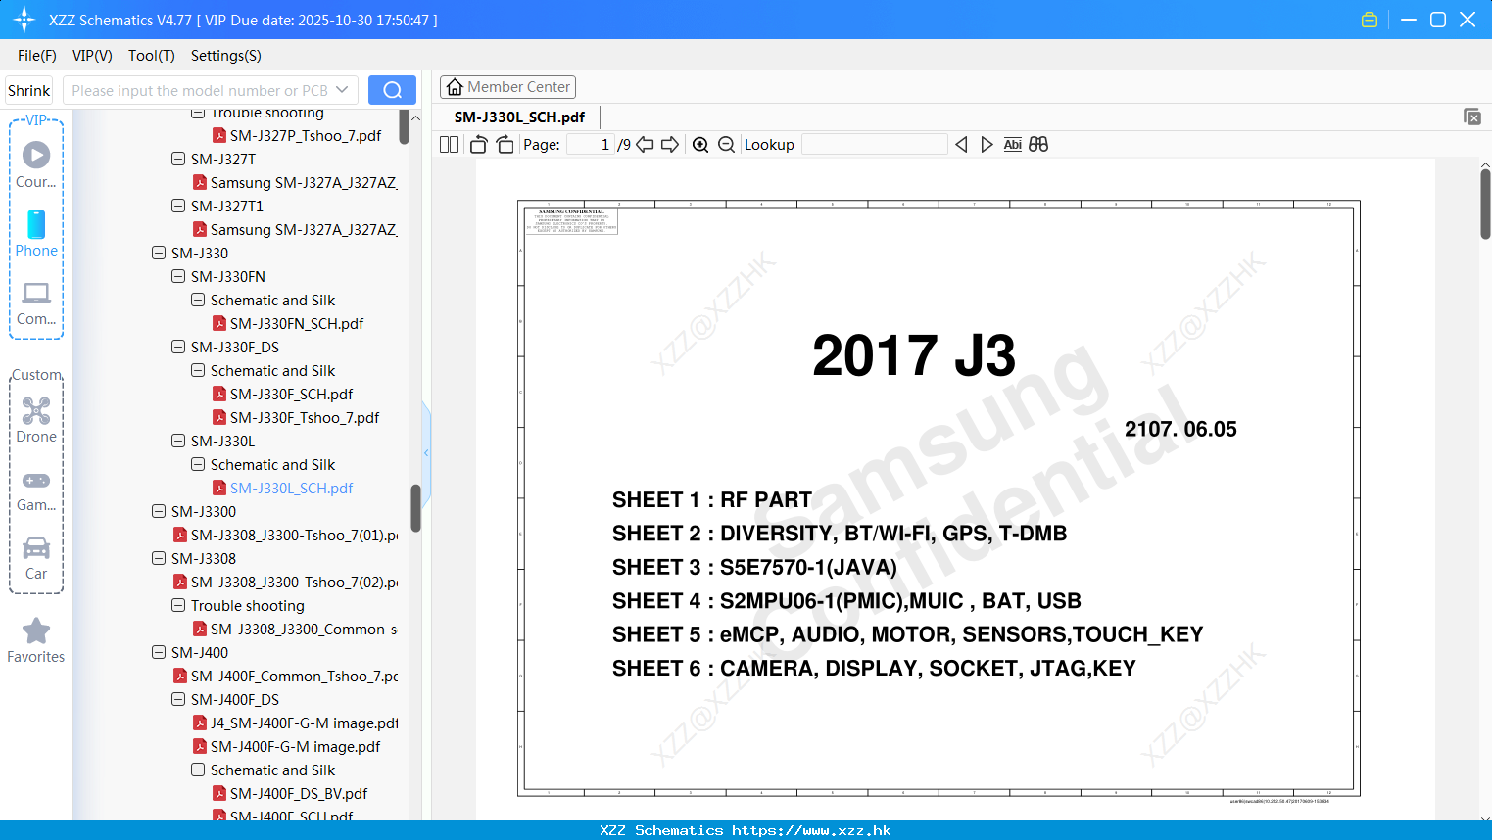Open the Member Center
This screenshot has height=840, width=1492.
pos(507,87)
